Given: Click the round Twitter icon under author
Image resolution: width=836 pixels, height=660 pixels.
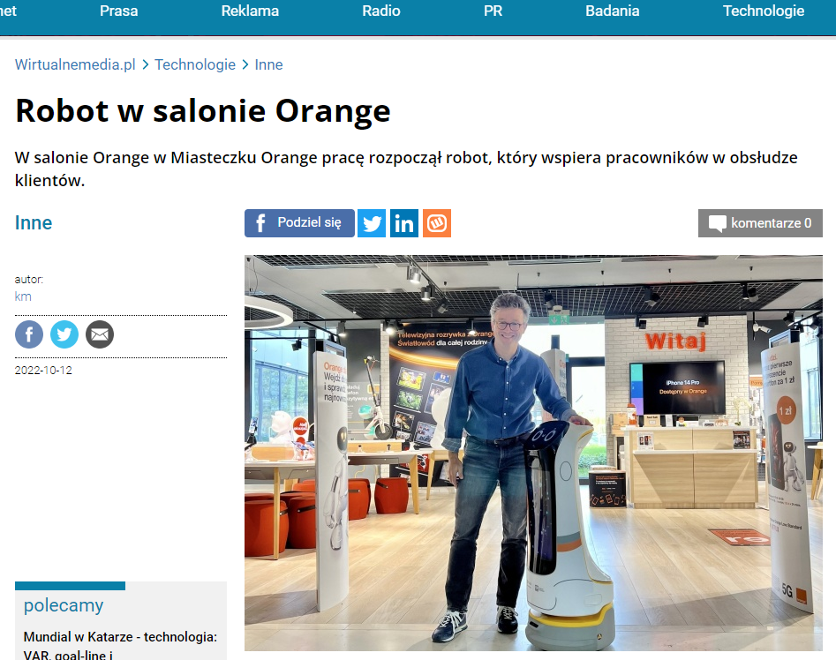Looking at the screenshot, I should coord(64,334).
